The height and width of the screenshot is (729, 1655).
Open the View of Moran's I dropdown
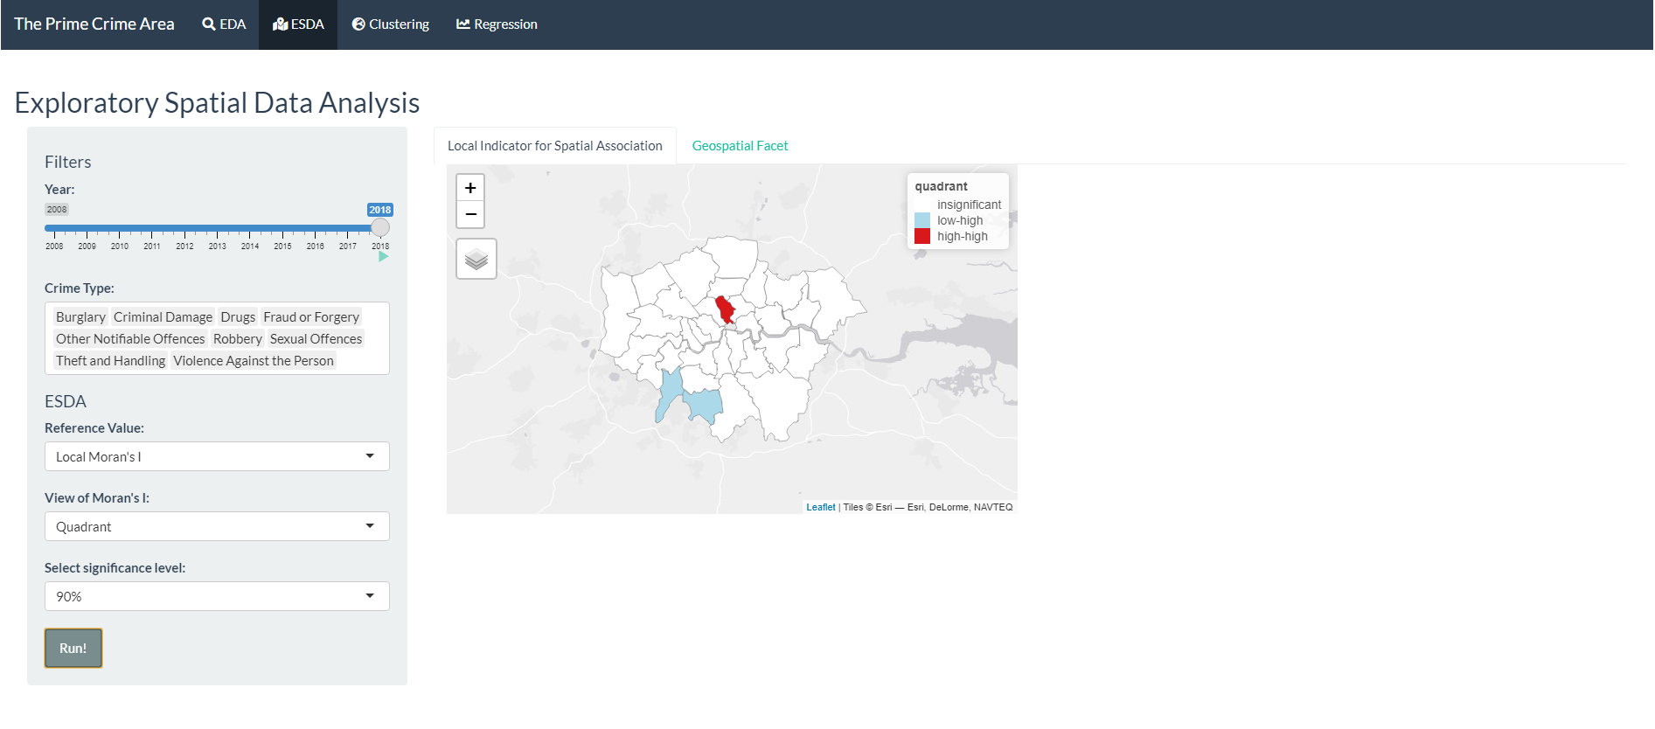tap(217, 526)
